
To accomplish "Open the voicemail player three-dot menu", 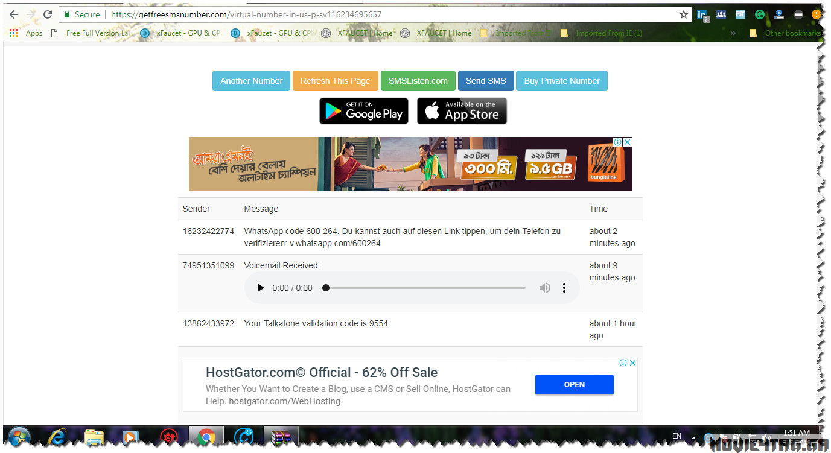I will tap(564, 288).
